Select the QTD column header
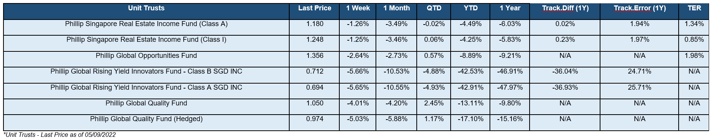 pyautogui.click(x=434, y=8)
